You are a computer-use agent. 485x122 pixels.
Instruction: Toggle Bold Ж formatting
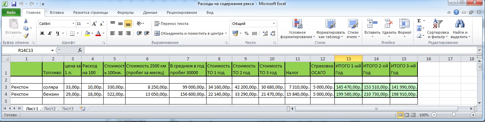(42, 33)
